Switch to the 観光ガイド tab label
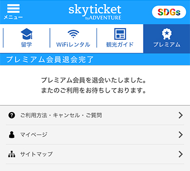Screen dimensions: 190x171 (x=120, y=45)
